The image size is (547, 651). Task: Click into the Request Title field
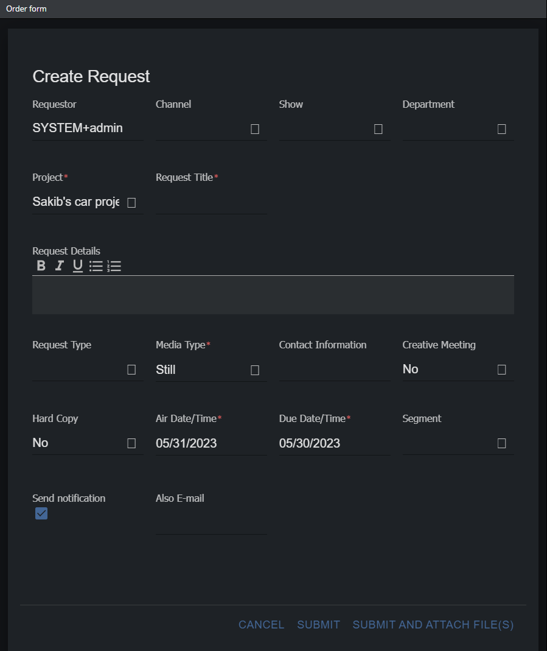click(211, 202)
